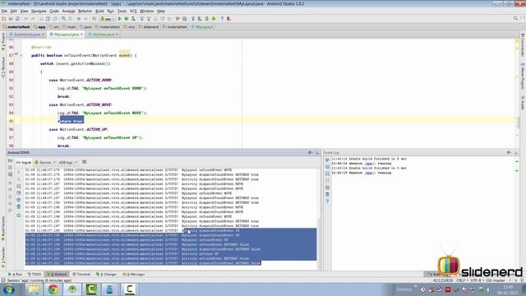Open the Refactor menu
This screenshot has width=526, height=296.
[85, 11]
